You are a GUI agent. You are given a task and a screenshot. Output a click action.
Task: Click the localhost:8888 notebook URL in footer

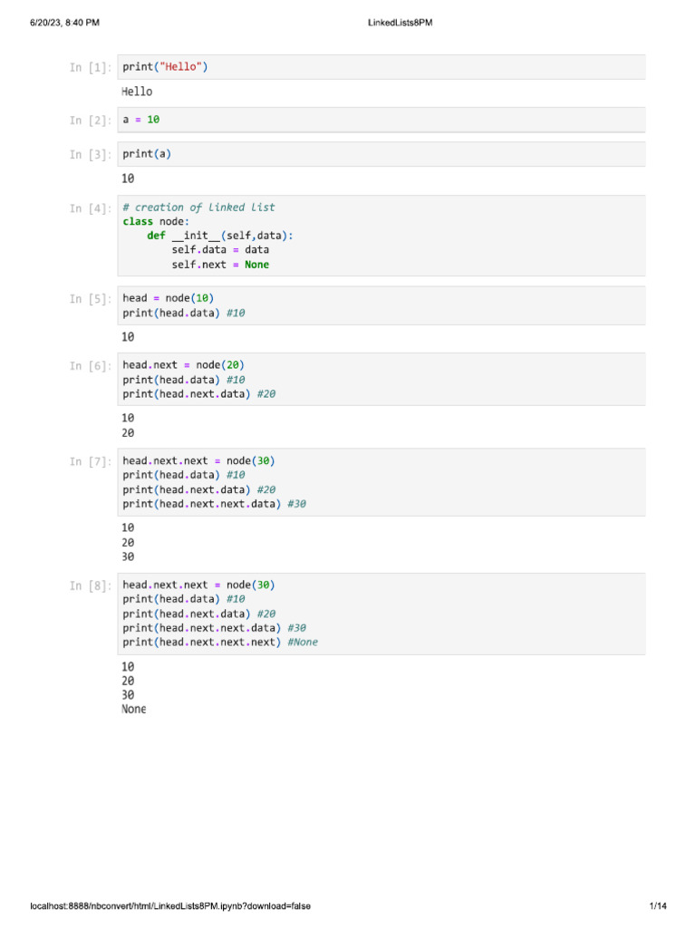point(172,906)
